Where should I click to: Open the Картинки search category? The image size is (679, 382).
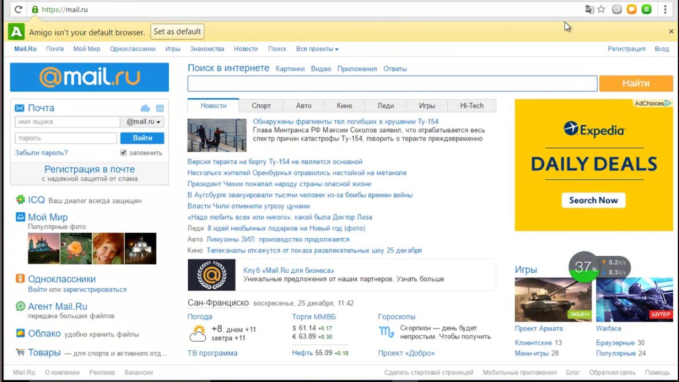click(x=290, y=69)
